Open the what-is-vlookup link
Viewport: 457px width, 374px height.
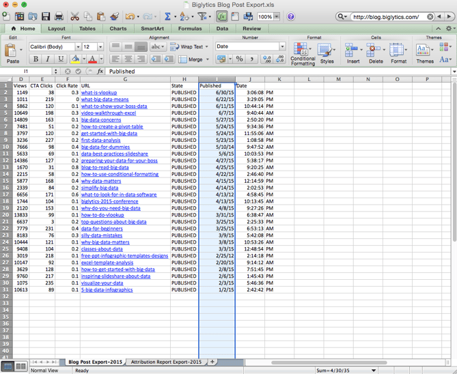pos(98,93)
